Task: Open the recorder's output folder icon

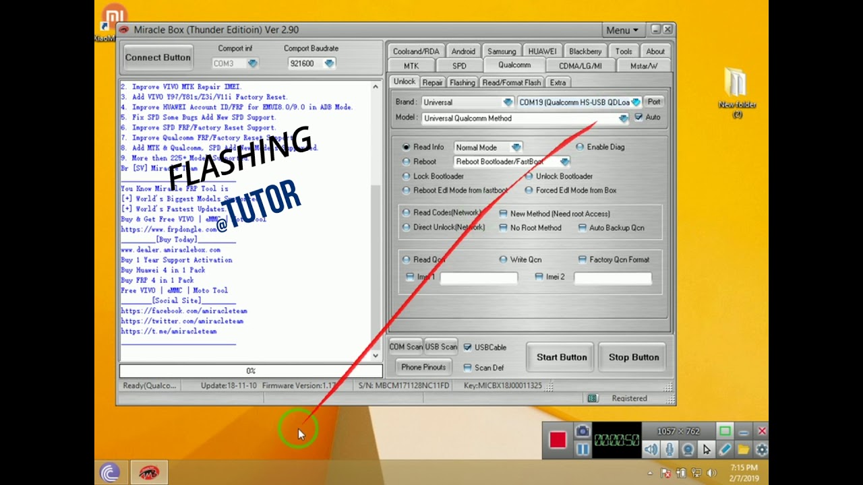Action: pyautogui.click(x=743, y=449)
